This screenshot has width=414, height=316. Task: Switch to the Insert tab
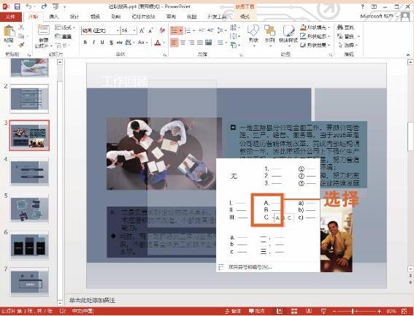tap(53, 17)
